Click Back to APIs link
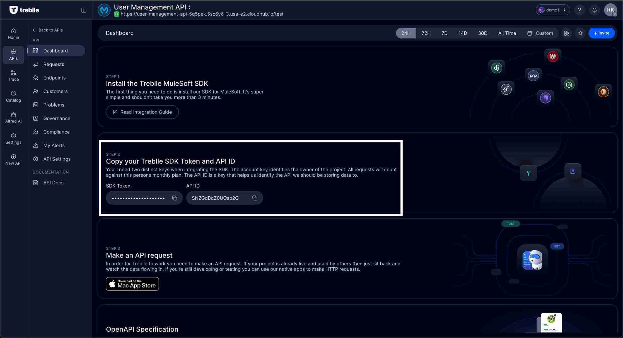Screen dimensions: 623x338 click(48, 30)
